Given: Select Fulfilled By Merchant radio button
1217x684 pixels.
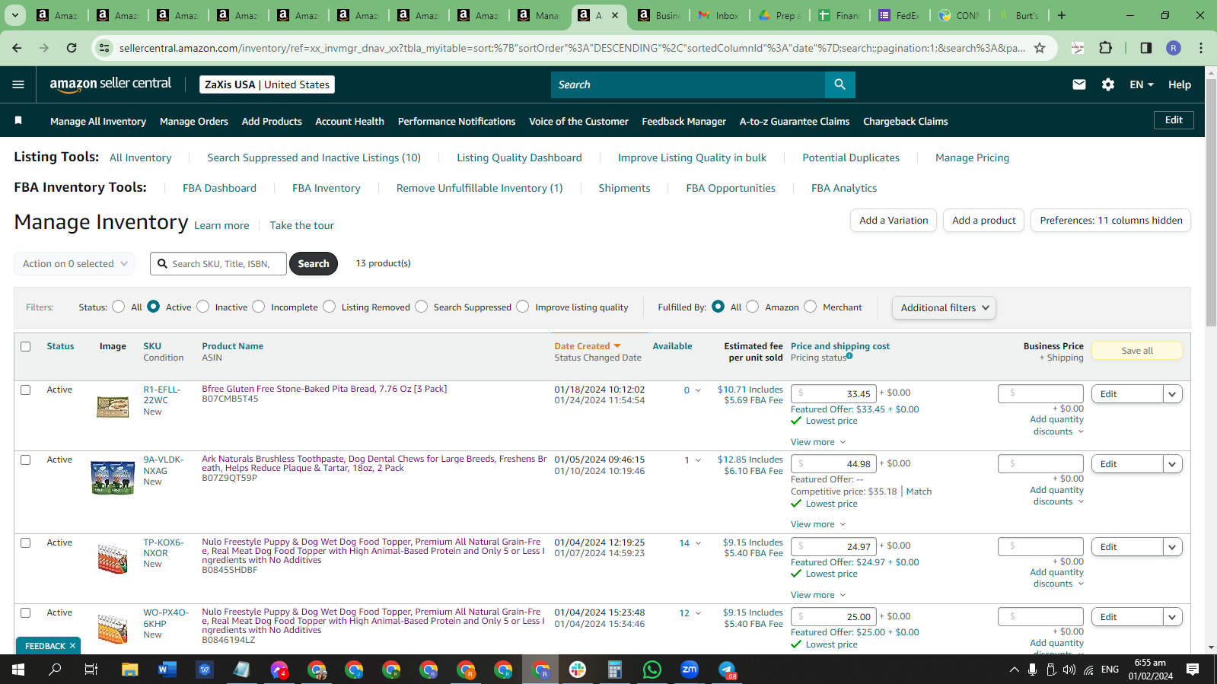Looking at the screenshot, I should tap(810, 307).
